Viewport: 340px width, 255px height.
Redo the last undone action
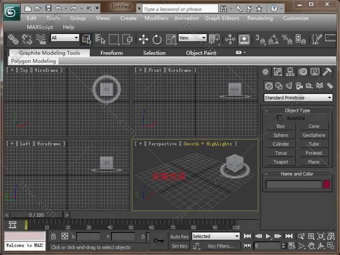tap(74, 9)
